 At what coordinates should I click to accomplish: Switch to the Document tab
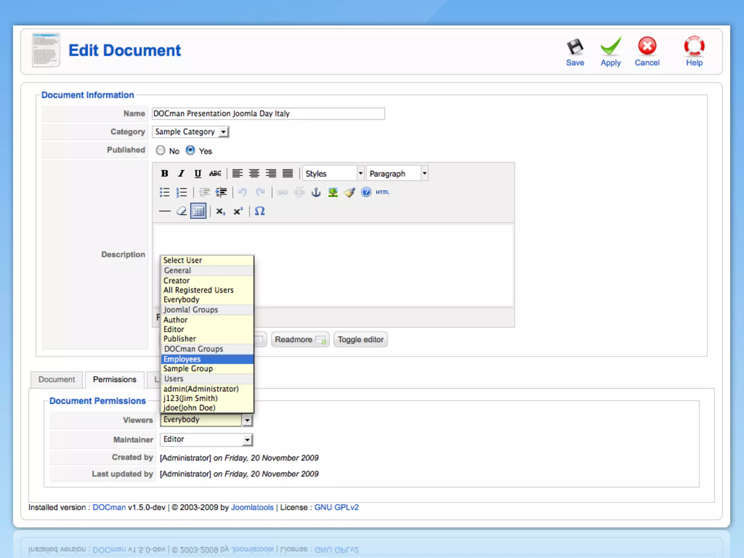tap(57, 379)
